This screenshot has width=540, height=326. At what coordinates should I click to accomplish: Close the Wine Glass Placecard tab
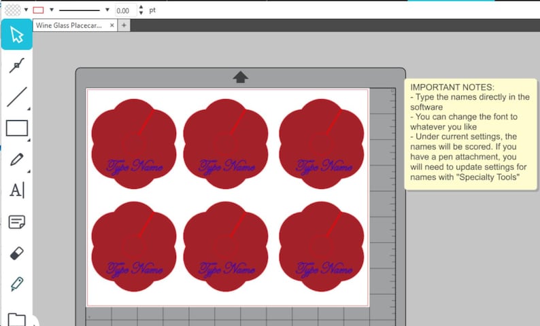pyautogui.click(x=112, y=25)
